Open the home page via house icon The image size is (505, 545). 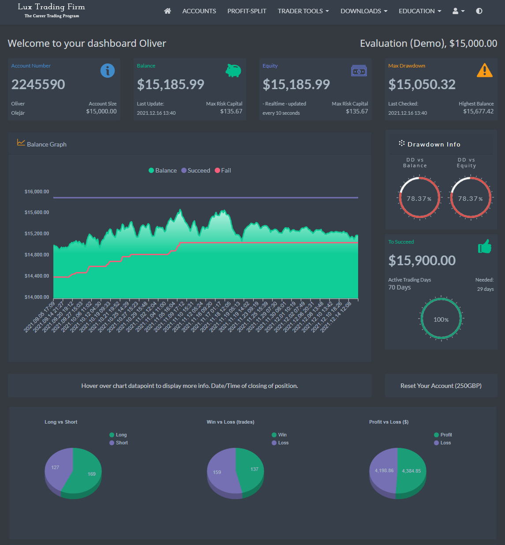[167, 11]
